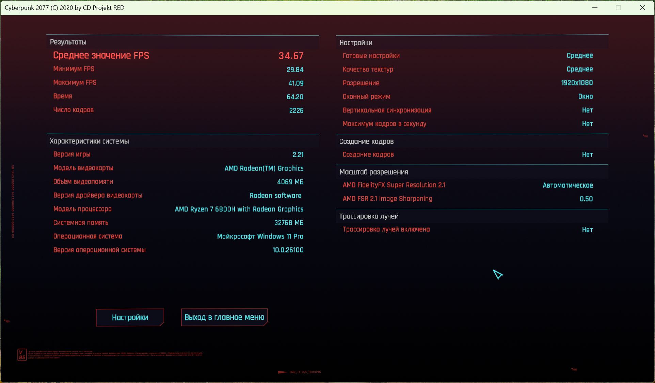Click the Максимум FPS value 41.09
This screenshot has width=655, height=383.
tap(296, 83)
